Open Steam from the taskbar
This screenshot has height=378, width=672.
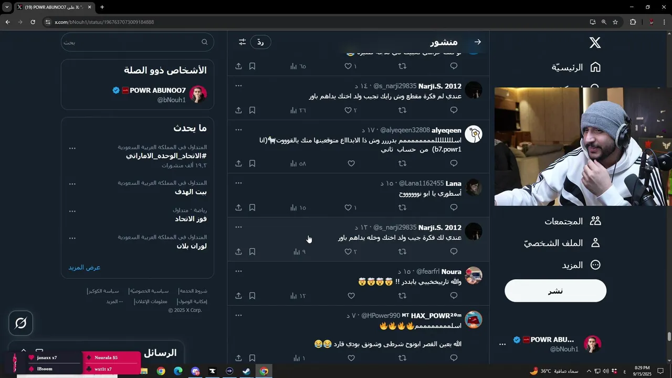coord(246,371)
